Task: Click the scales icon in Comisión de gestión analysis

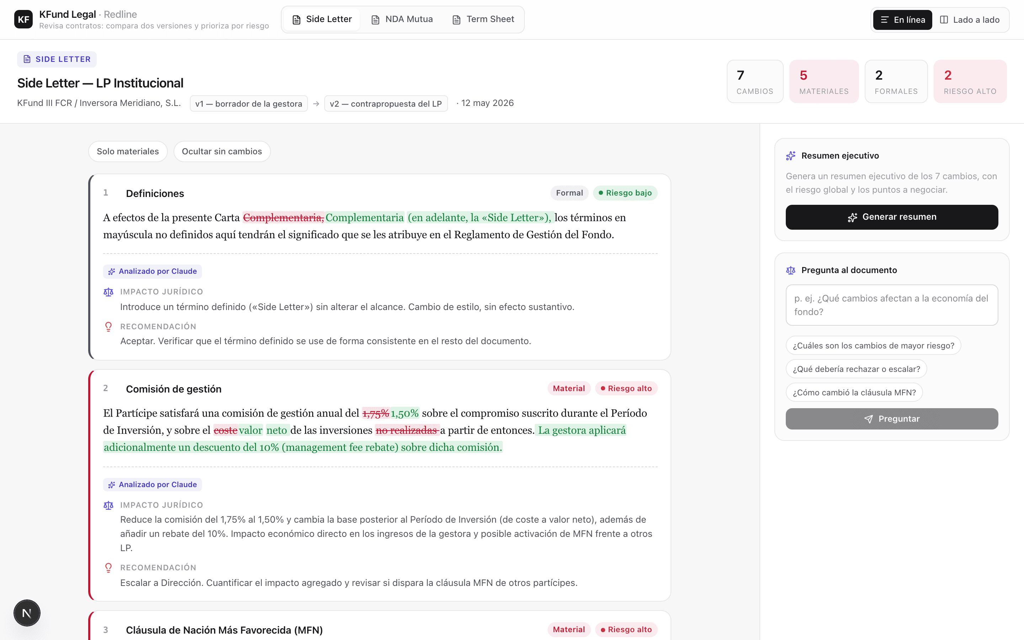Action: [108, 505]
